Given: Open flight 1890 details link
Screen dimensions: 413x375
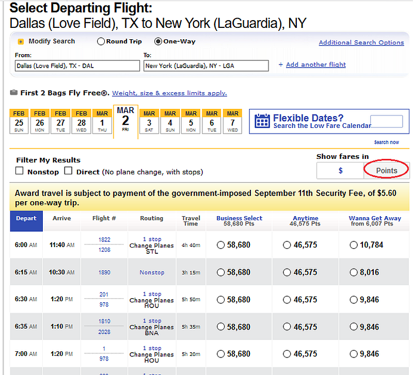Looking at the screenshot, I should (104, 272).
